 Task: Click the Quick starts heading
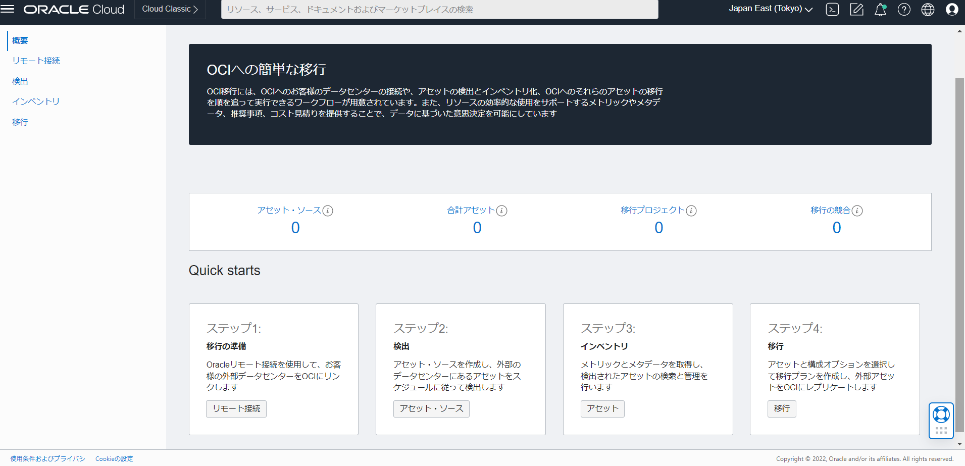pos(225,271)
